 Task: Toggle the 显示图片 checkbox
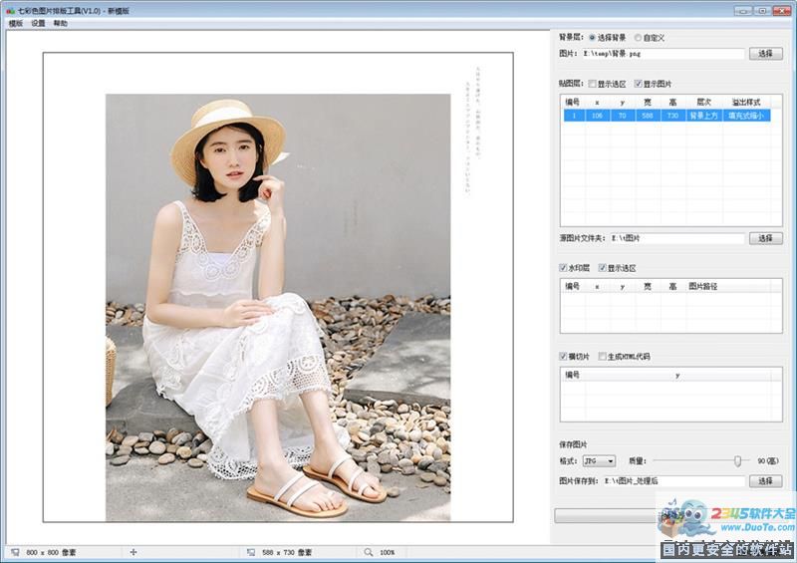click(x=638, y=84)
